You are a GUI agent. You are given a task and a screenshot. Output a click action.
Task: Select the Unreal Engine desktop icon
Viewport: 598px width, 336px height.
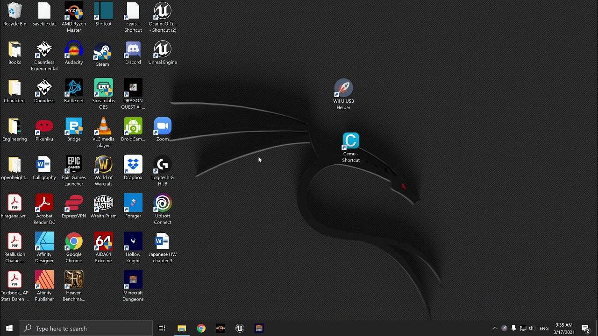[x=163, y=53]
